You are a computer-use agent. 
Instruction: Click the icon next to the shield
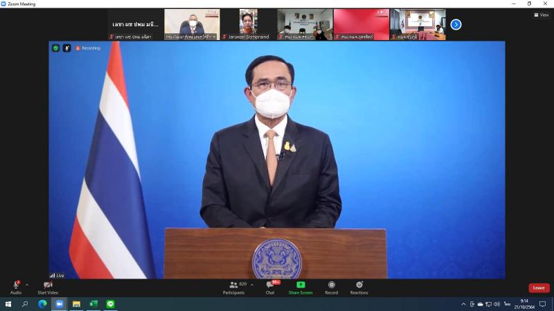tap(66, 48)
